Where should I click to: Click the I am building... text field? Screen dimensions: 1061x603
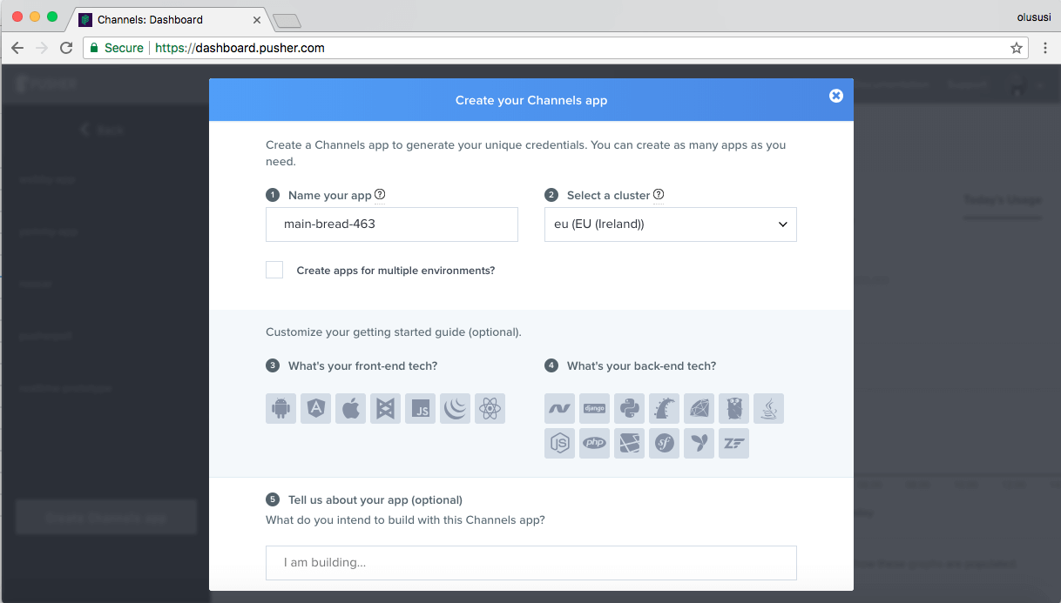[x=531, y=563]
